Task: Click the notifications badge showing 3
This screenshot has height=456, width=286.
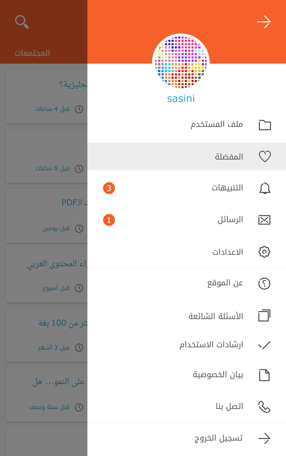Action: pos(109,188)
